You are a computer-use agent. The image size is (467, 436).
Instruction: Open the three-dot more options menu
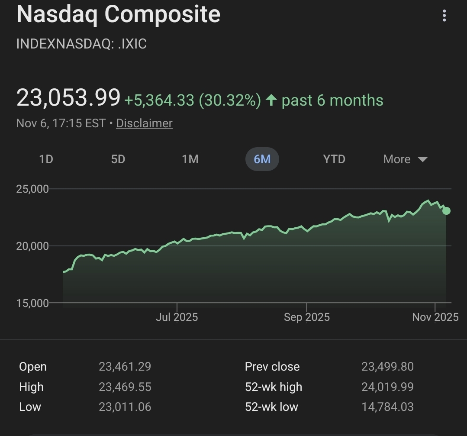444,16
